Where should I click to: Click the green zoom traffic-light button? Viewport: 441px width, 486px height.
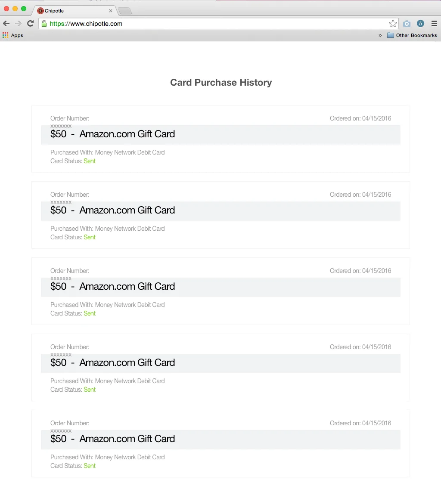point(24,8)
